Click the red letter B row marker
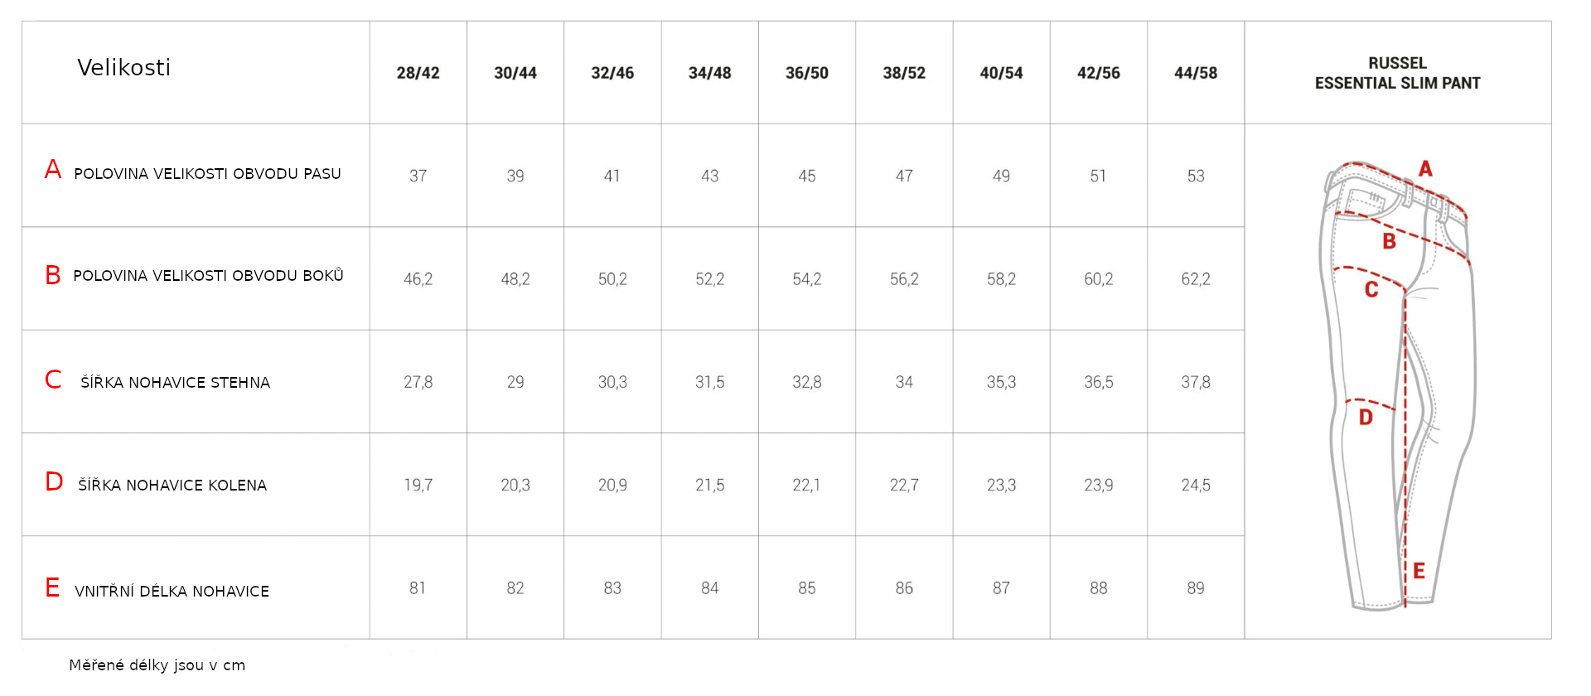The image size is (1591, 696). click(x=53, y=275)
